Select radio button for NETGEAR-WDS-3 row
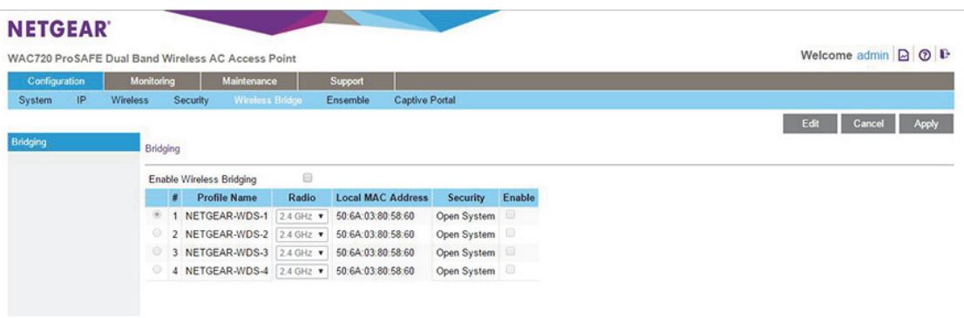 (x=157, y=252)
